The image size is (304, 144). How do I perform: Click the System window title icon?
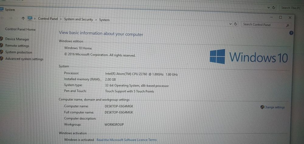click(x=2, y=9)
